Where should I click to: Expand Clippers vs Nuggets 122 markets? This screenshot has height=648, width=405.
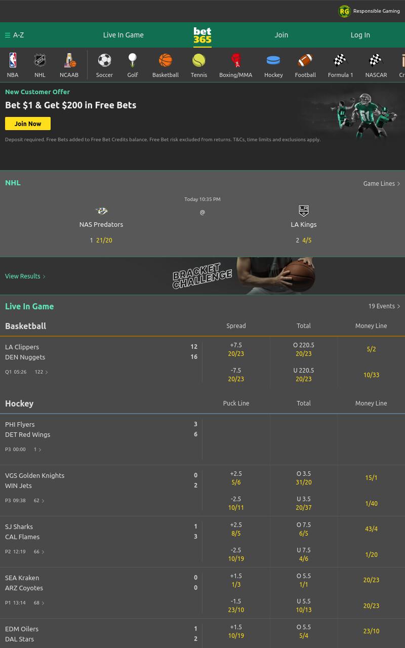point(42,372)
